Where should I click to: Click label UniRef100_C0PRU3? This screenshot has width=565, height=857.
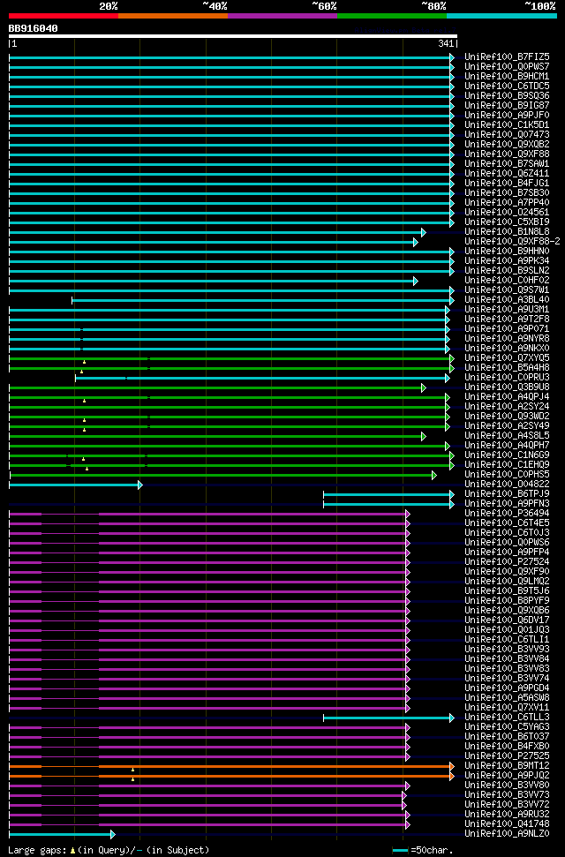point(507,377)
